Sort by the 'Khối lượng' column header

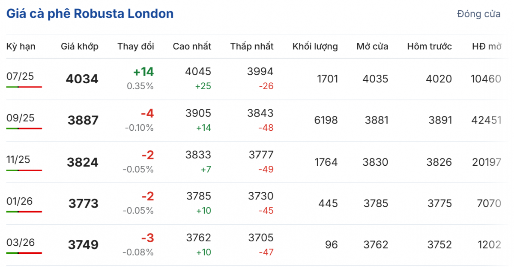point(315,47)
